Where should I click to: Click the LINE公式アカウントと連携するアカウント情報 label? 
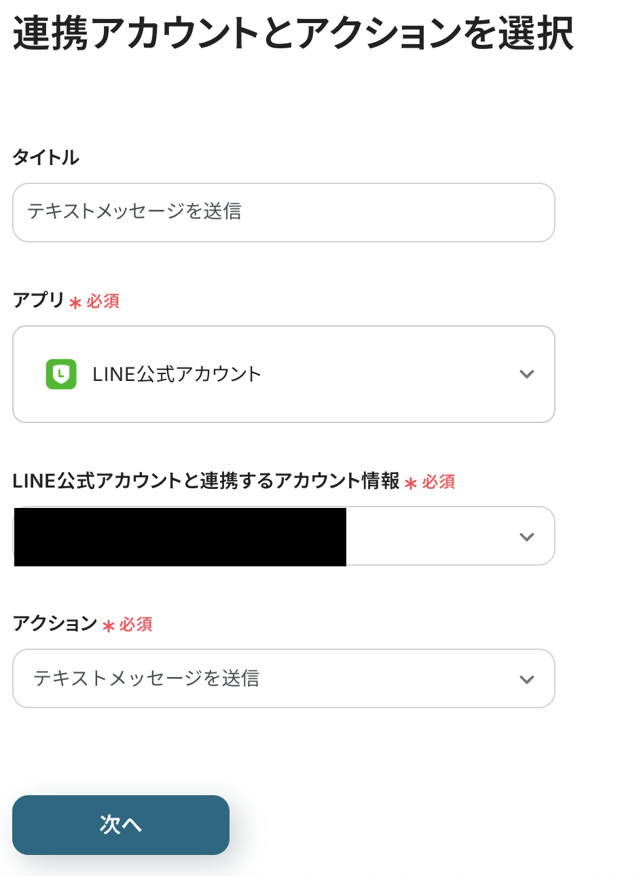(x=206, y=481)
